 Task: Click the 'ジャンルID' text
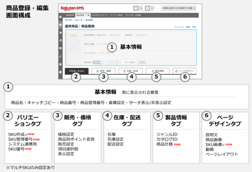point(167,134)
